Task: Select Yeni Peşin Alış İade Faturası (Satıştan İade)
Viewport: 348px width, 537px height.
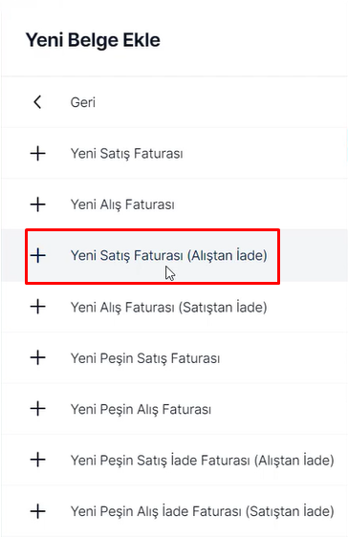Action: 203,511
